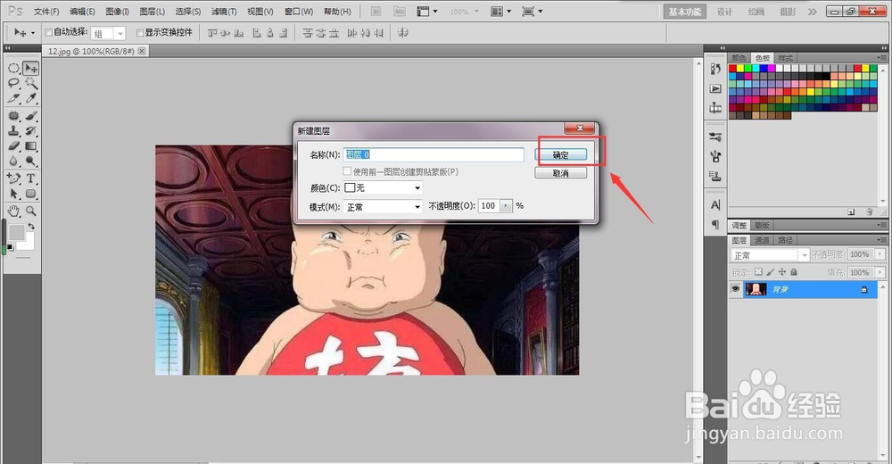Select the Pen tool
892x464 pixels.
(x=13, y=178)
